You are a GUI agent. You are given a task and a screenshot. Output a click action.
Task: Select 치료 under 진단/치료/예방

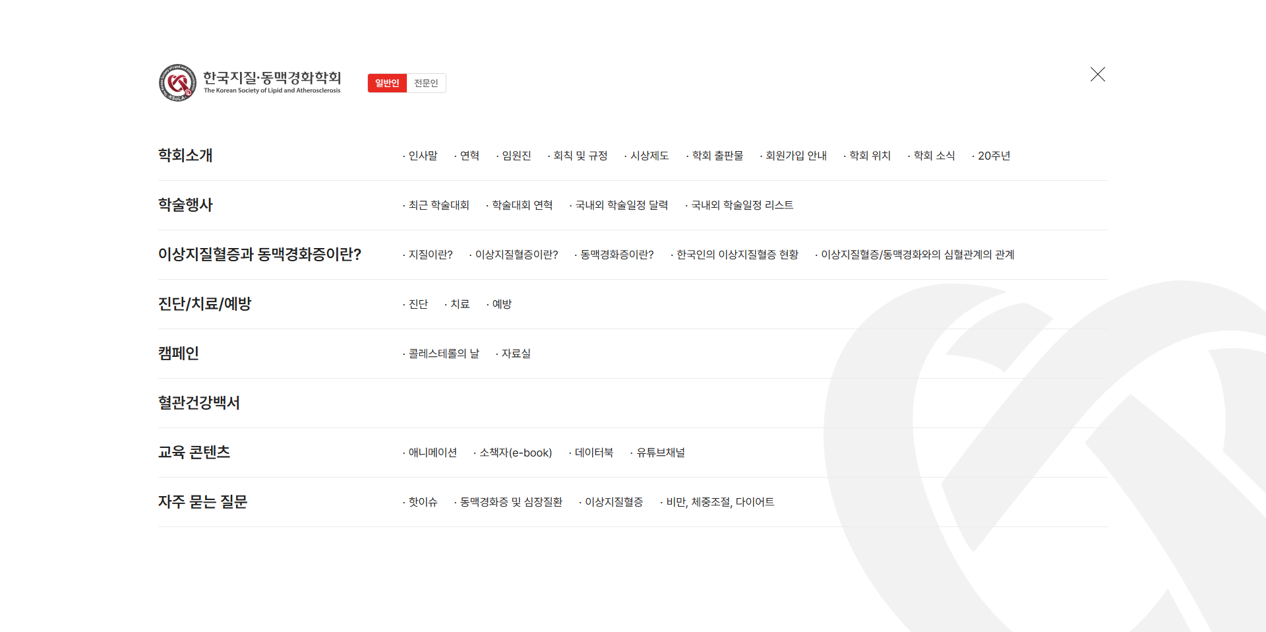460,304
